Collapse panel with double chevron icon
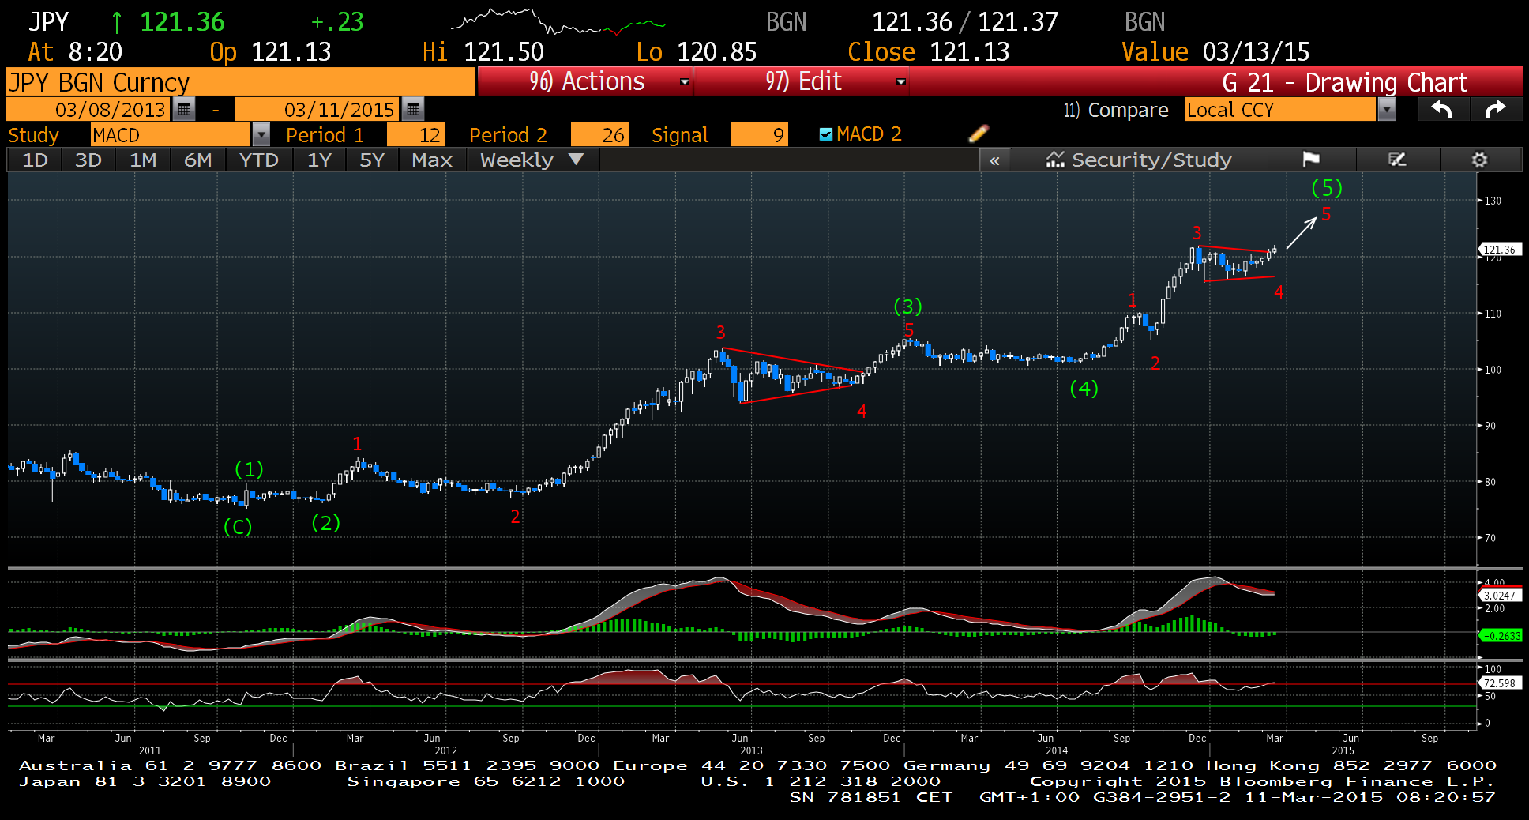The height and width of the screenshot is (820, 1529). (995, 160)
